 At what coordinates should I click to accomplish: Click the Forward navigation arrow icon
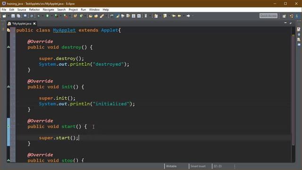point(188,16)
